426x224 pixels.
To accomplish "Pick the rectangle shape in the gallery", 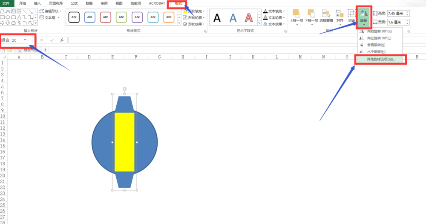I will 2,17.
